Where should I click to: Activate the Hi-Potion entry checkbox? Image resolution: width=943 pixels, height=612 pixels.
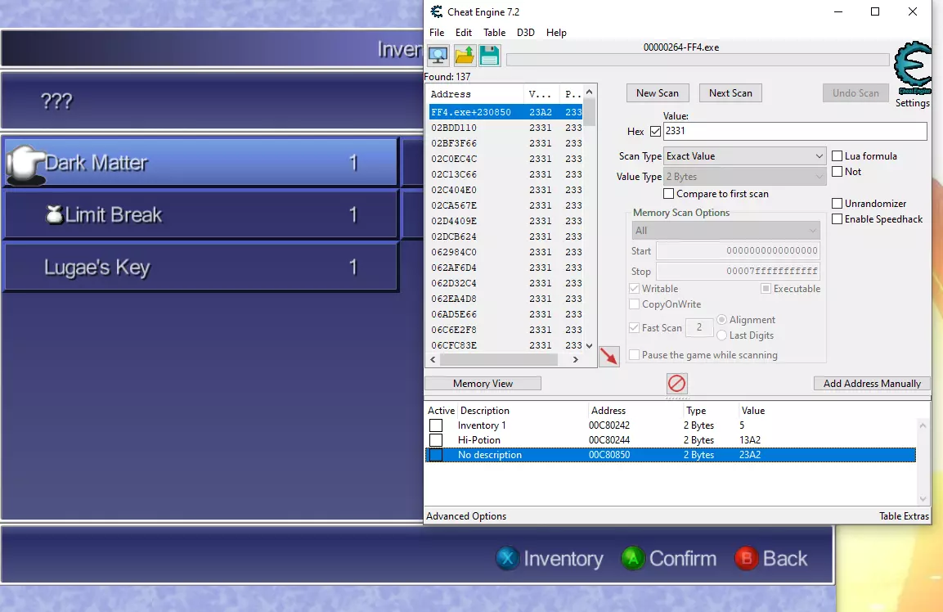point(436,440)
